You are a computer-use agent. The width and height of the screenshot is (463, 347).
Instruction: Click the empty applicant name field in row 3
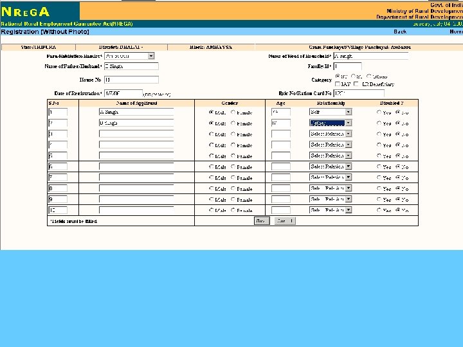pos(136,134)
